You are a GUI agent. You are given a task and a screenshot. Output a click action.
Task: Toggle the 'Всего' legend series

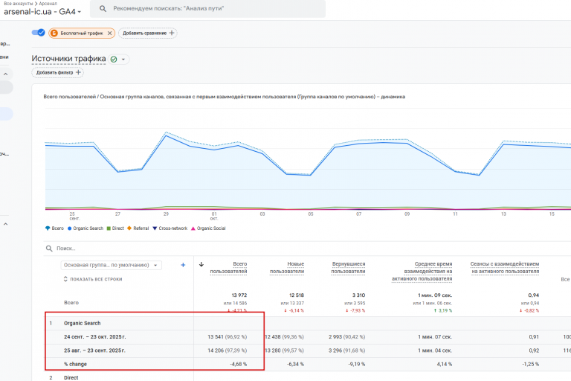pos(54,228)
